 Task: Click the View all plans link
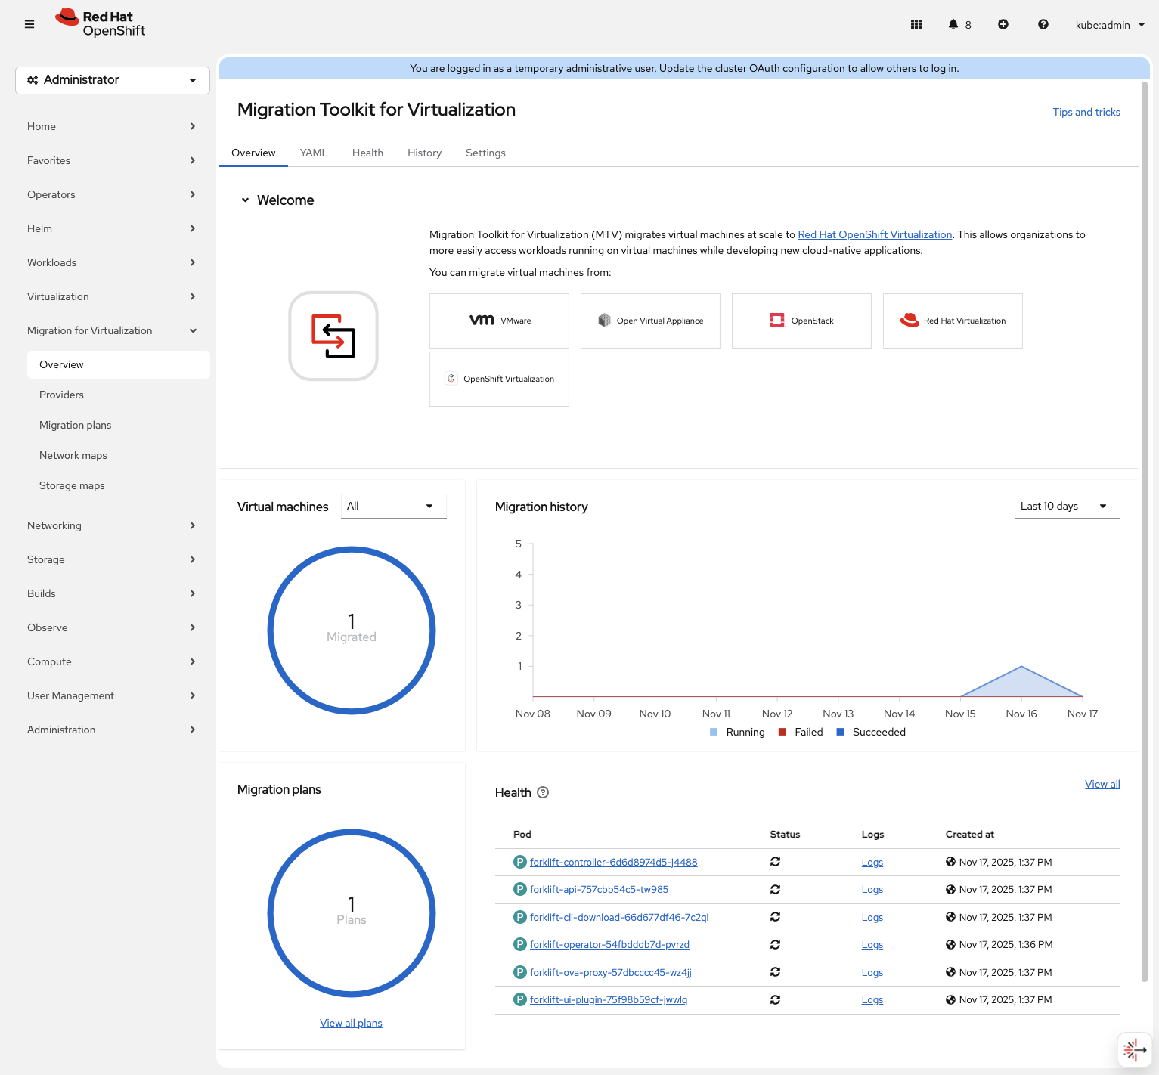pos(351,1023)
